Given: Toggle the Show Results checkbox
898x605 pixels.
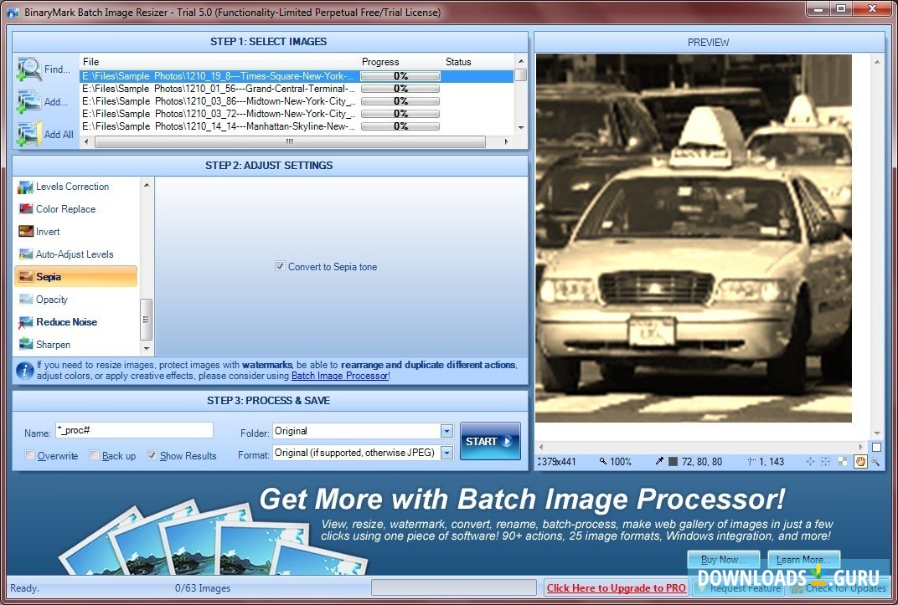Looking at the screenshot, I should [152, 456].
